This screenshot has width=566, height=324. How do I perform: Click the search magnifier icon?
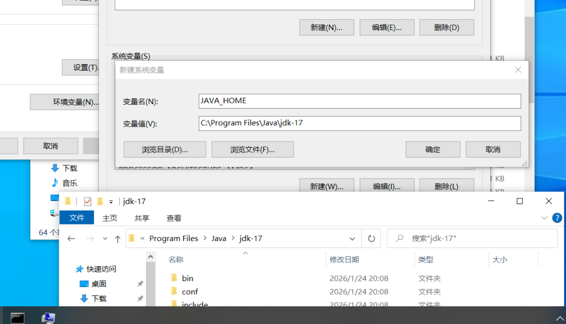click(x=399, y=238)
